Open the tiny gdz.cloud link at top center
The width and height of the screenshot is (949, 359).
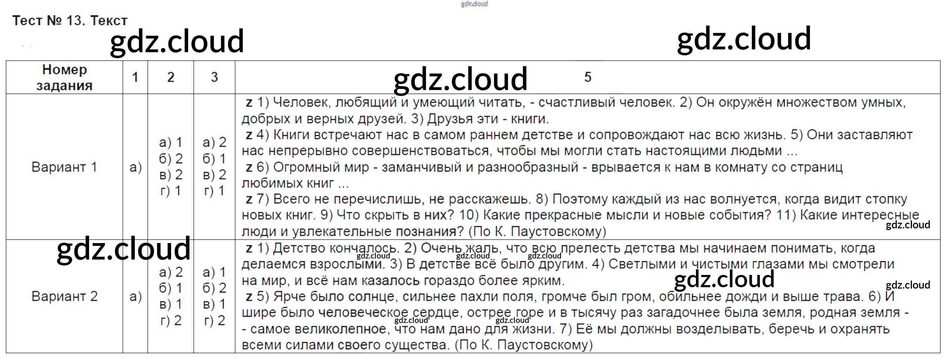coord(474,4)
